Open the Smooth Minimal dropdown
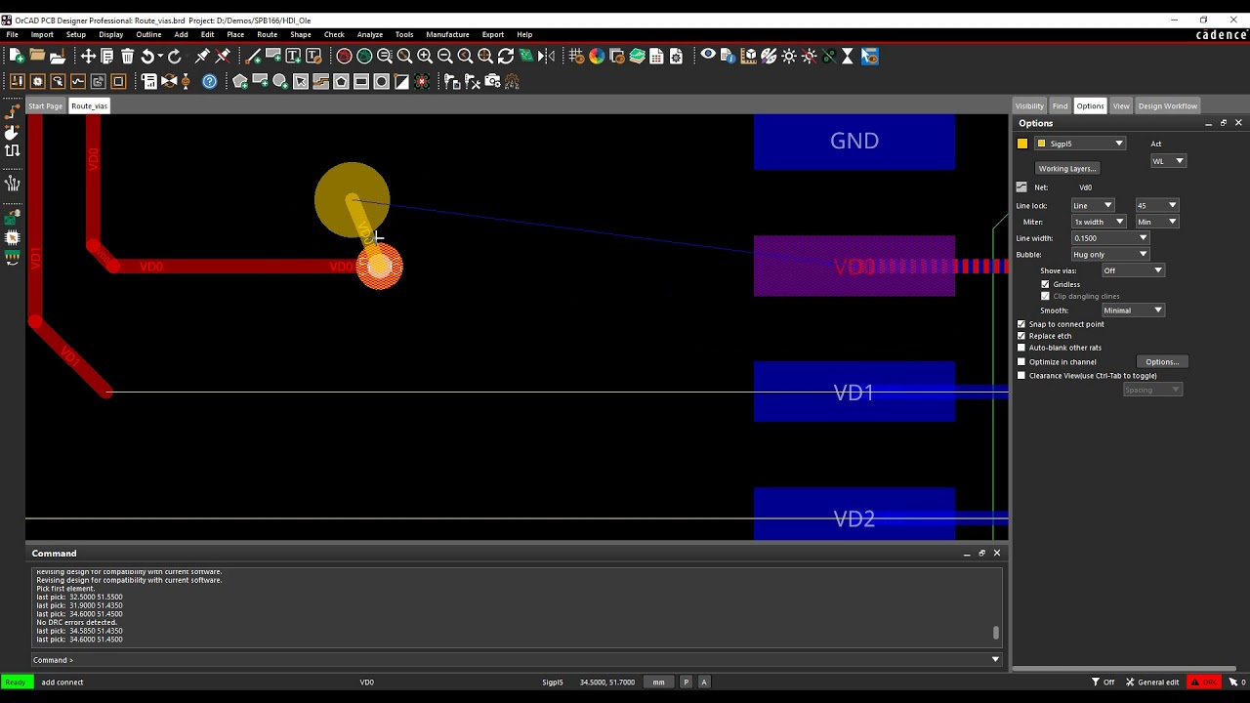Screen dimensions: 1250x703 pos(1133,310)
